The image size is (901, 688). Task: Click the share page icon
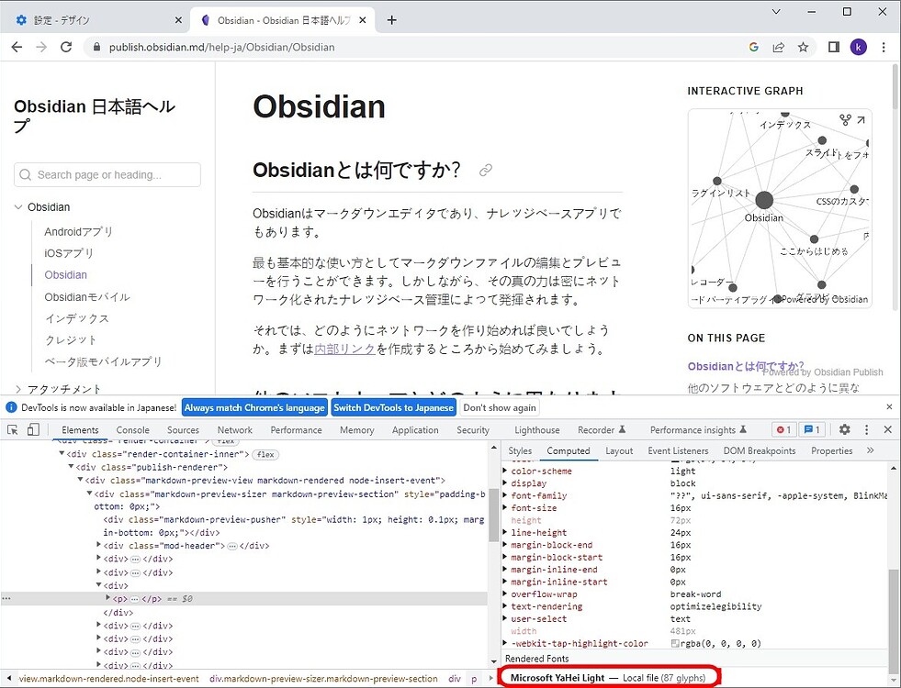[779, 47]
